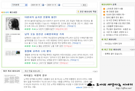
Task: Click 더보기 next to 내 최근 댓글 파오니티
Action: click(132, 50)
